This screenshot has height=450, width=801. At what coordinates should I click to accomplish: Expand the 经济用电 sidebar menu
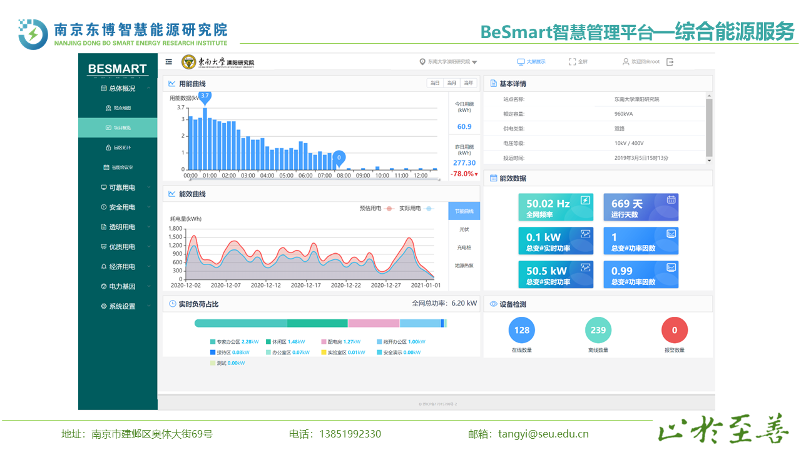118,266
